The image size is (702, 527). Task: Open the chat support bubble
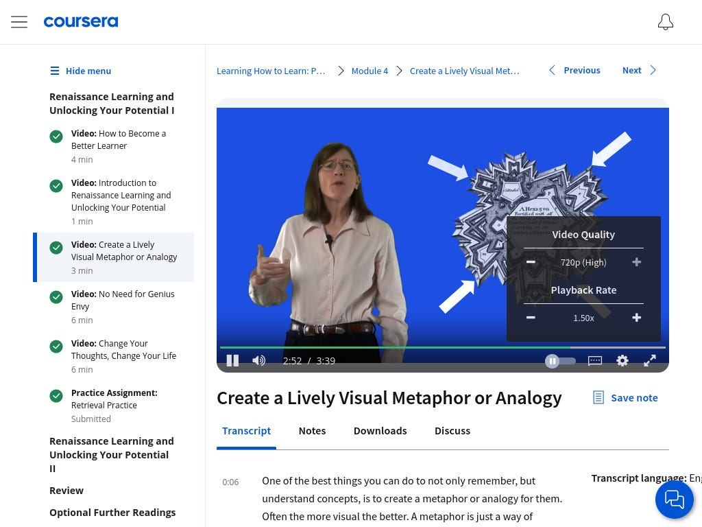tap(675, 500)
